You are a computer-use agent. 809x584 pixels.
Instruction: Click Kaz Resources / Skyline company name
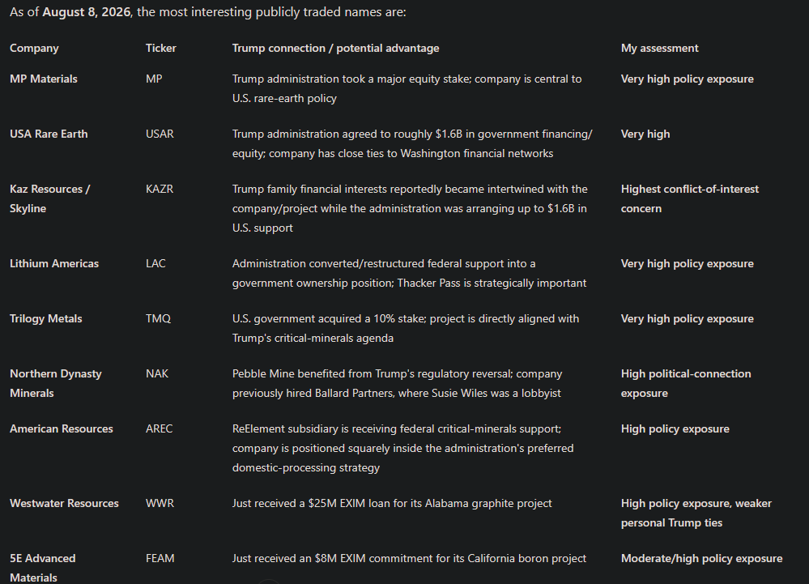tap(49, 198)
